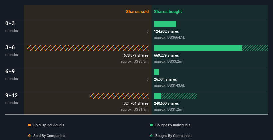
Task: Click the 3–6 months solid green bought bar
Action: 198,48
